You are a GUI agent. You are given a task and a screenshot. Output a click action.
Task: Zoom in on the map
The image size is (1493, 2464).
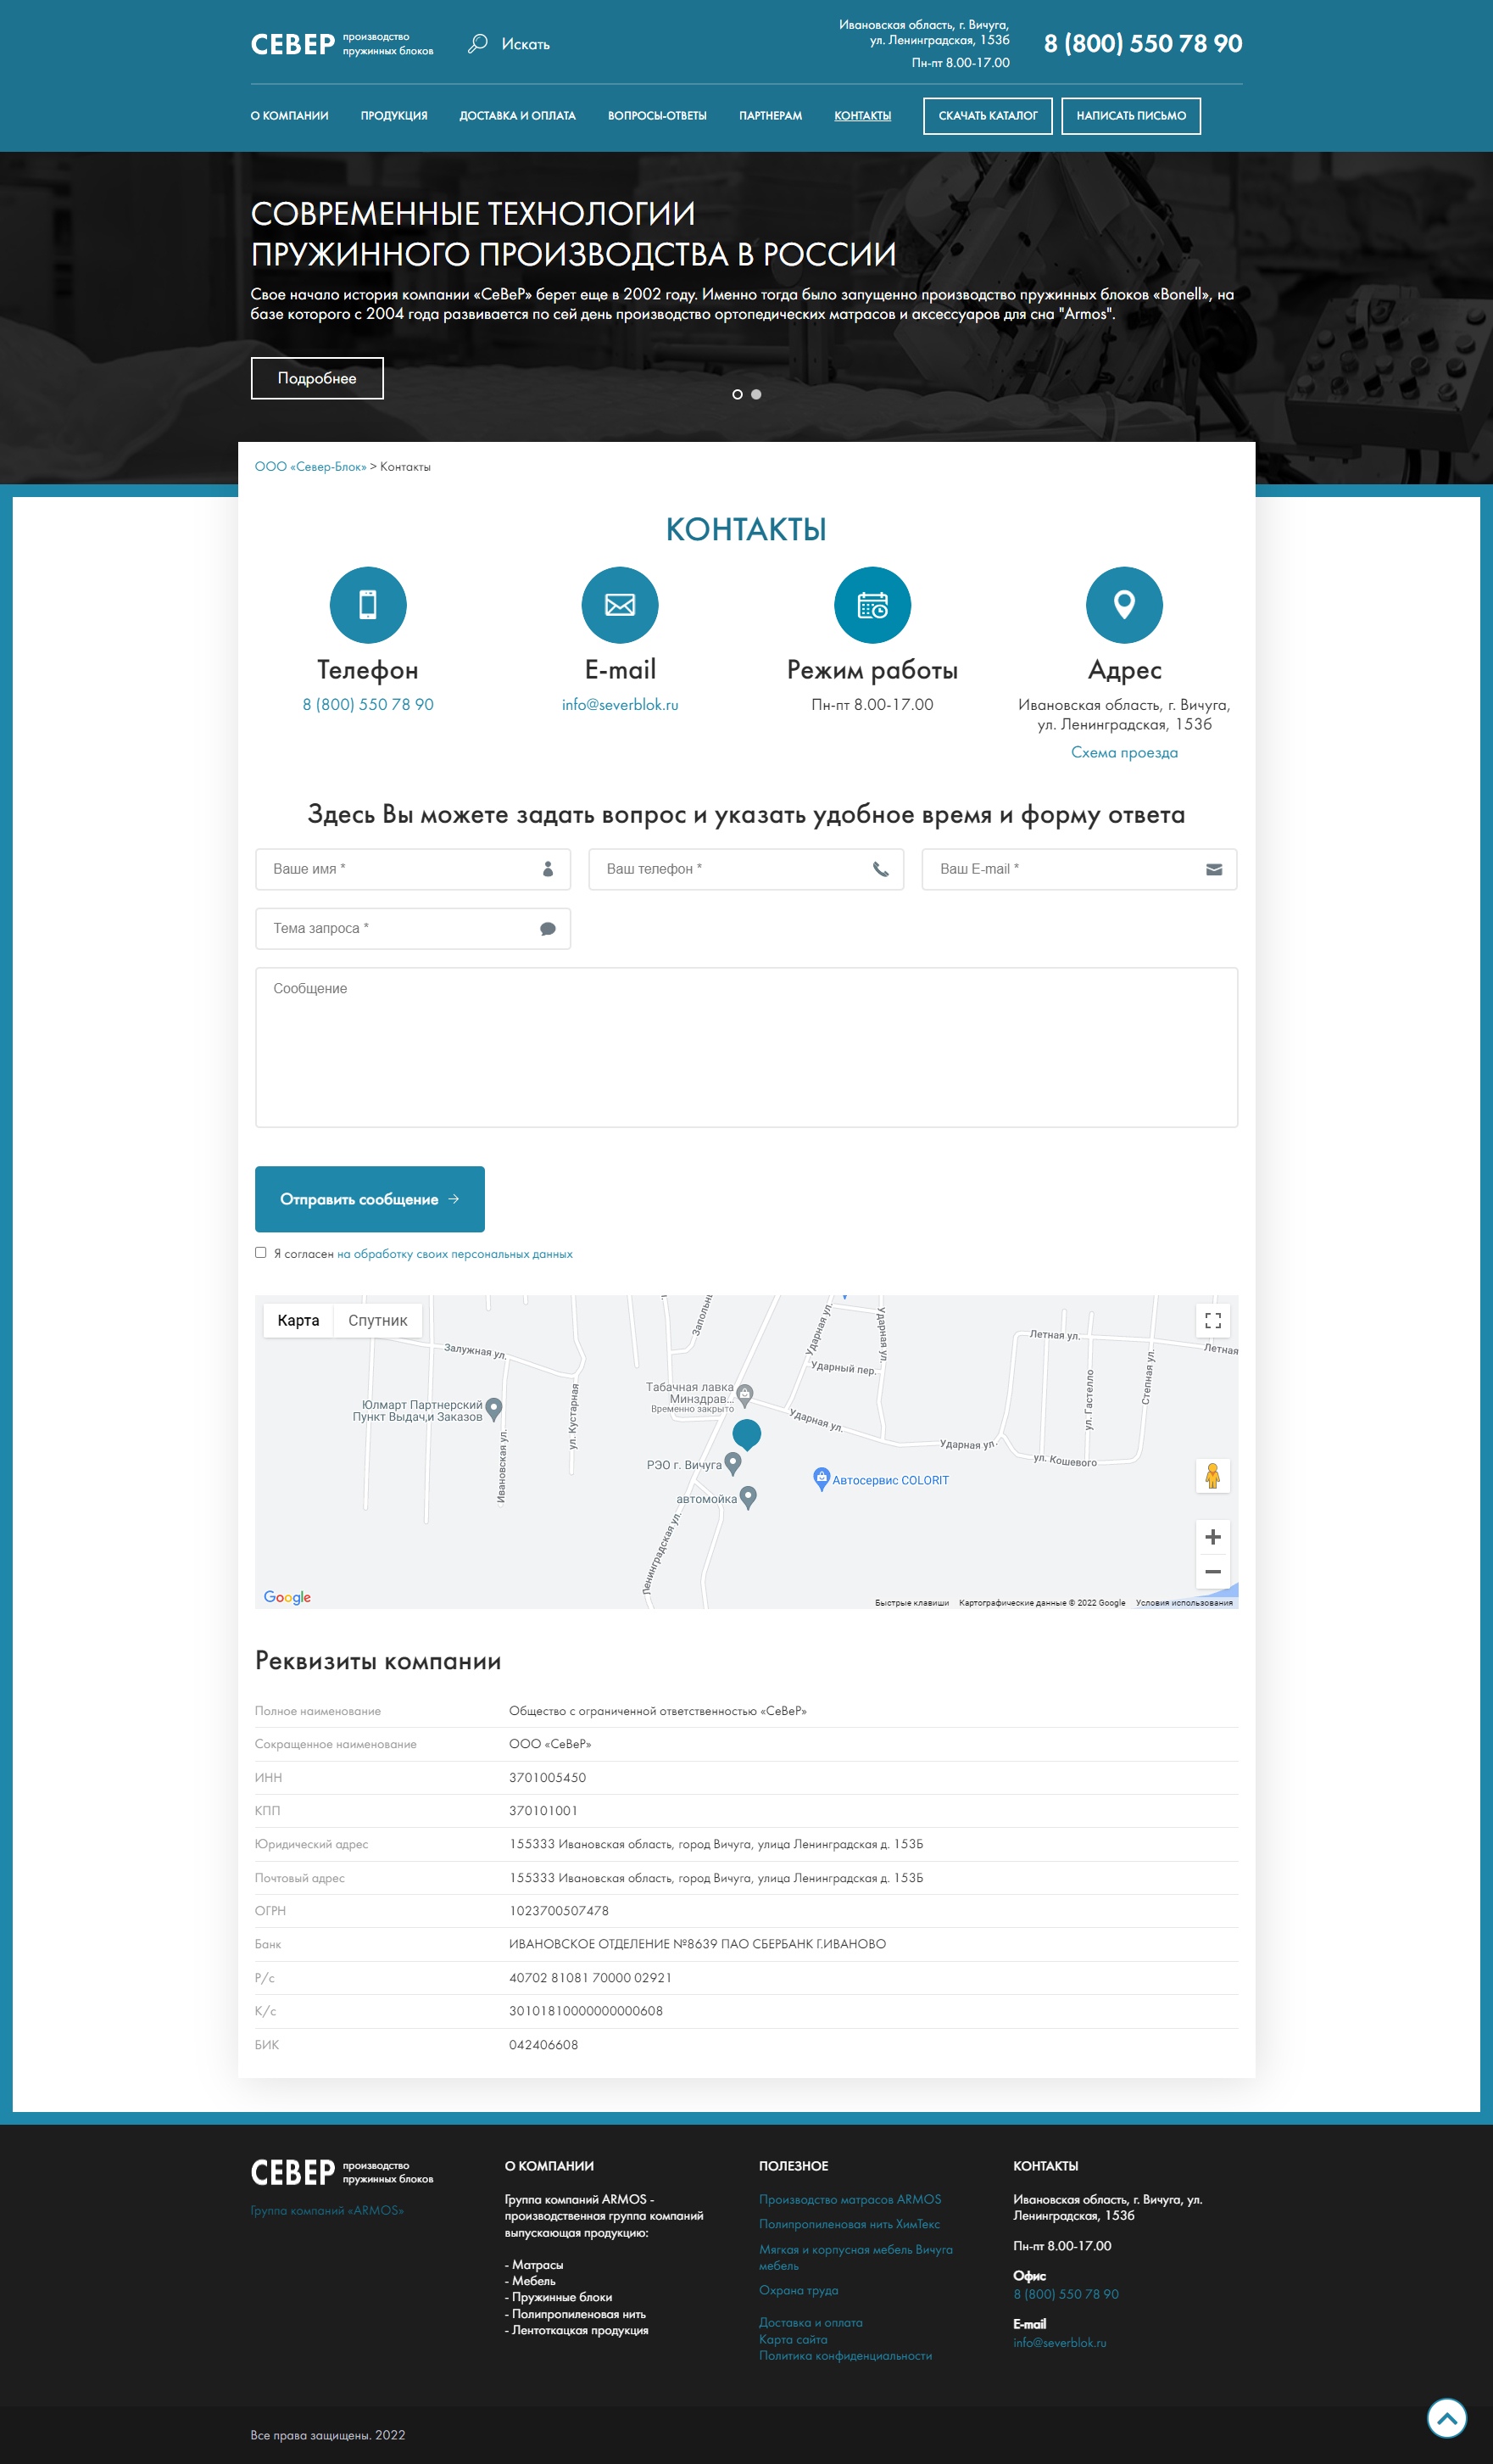[x=1212, y=1537]
